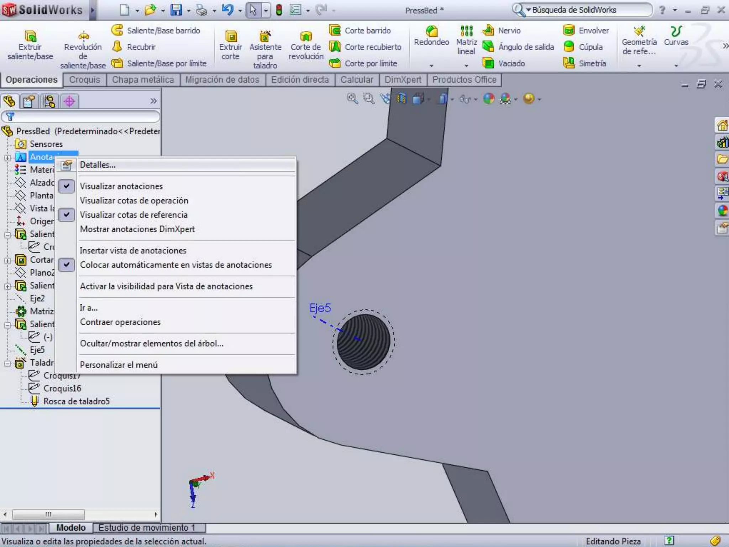
Task: Disable Colocar automáticamente en vistas de anotaciones
Action: point(176,265)
